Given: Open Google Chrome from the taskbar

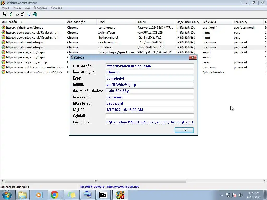Looking at the screenshot, I should [54, 195].
